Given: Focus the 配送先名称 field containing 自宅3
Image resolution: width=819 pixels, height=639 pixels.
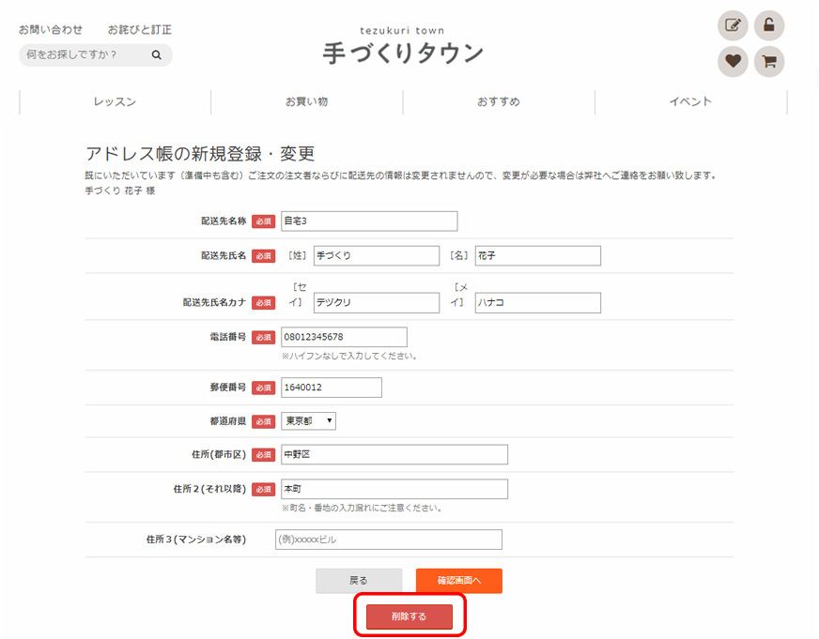Looking at the screenshot, I should (x=368, y=221).
